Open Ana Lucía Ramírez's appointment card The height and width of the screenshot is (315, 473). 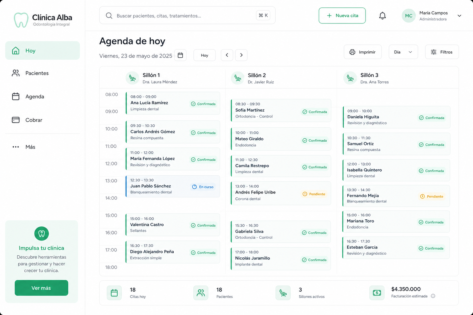click(173, 103)
